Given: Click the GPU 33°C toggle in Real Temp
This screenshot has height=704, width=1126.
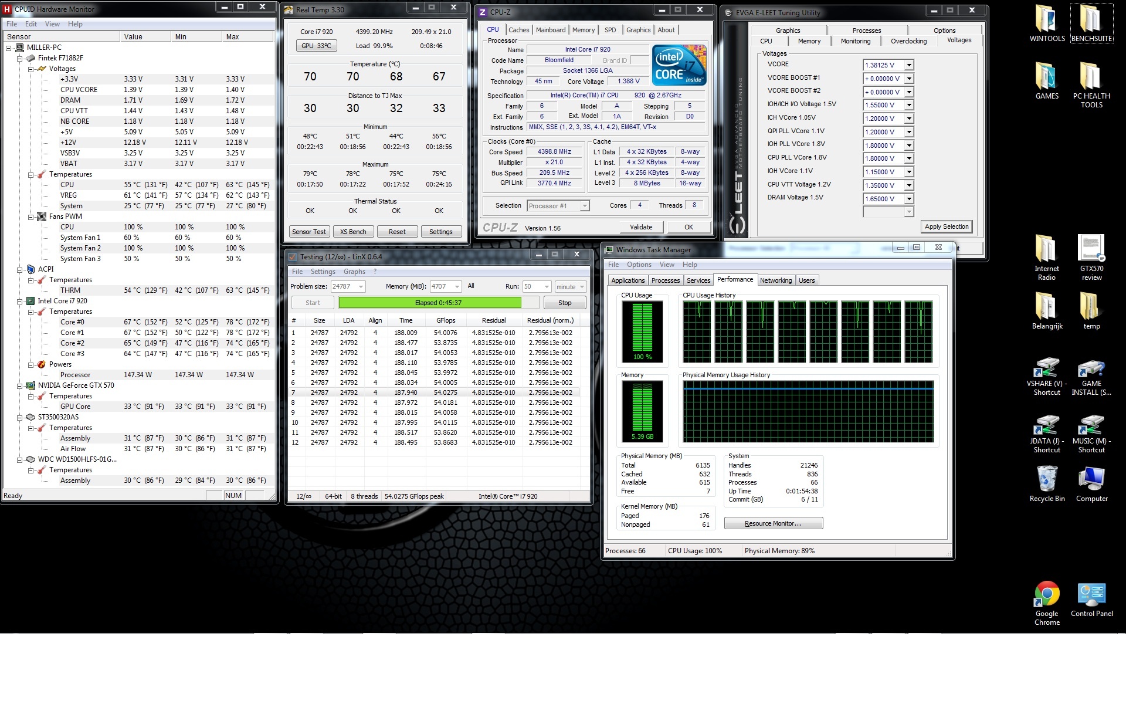Looking at the screenshot, I should point(316,46).
